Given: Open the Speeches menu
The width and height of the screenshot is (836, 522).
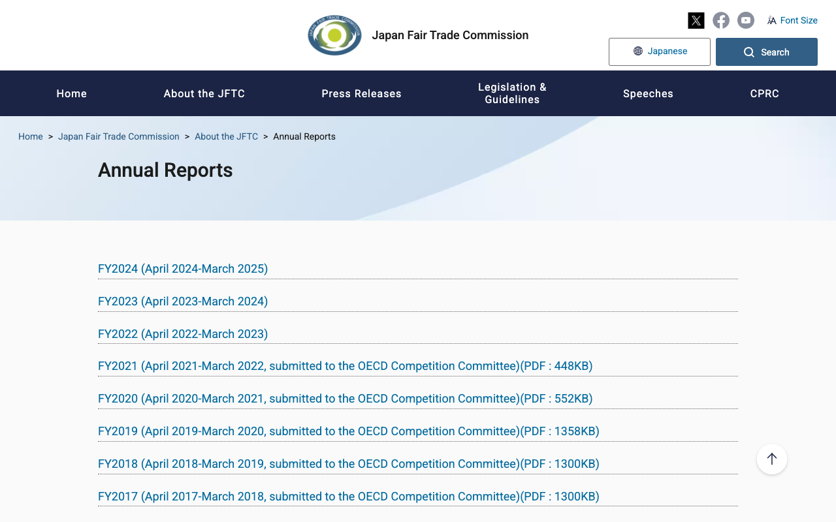Looking at the screenshot, I should (x=648, y=93).
